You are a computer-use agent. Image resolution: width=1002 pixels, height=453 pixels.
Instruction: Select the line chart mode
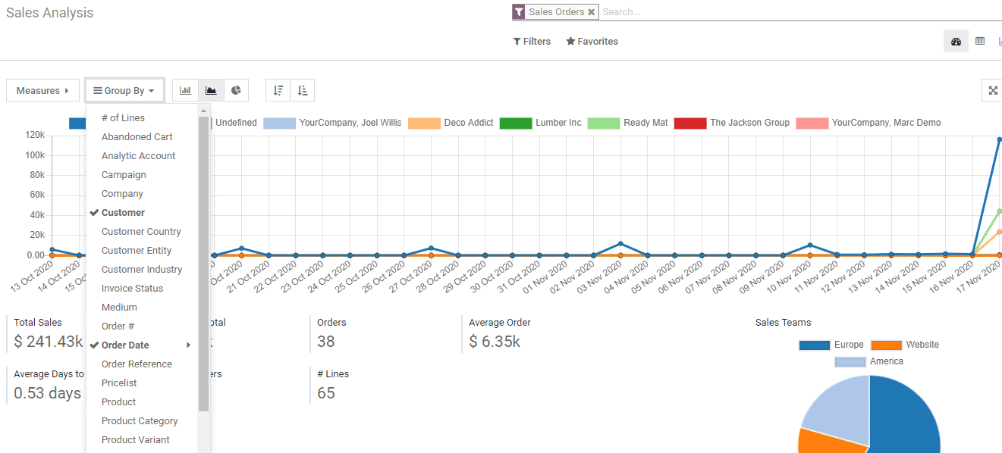211,90
